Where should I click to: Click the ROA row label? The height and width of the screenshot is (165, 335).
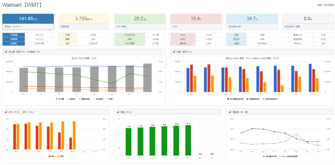(x=183, y=35)
